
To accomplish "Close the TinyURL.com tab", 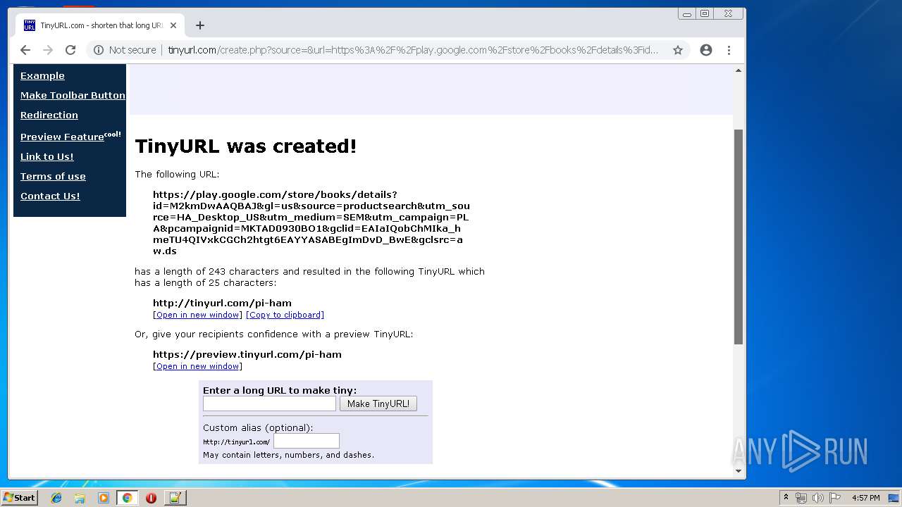I will coord(173,25).
